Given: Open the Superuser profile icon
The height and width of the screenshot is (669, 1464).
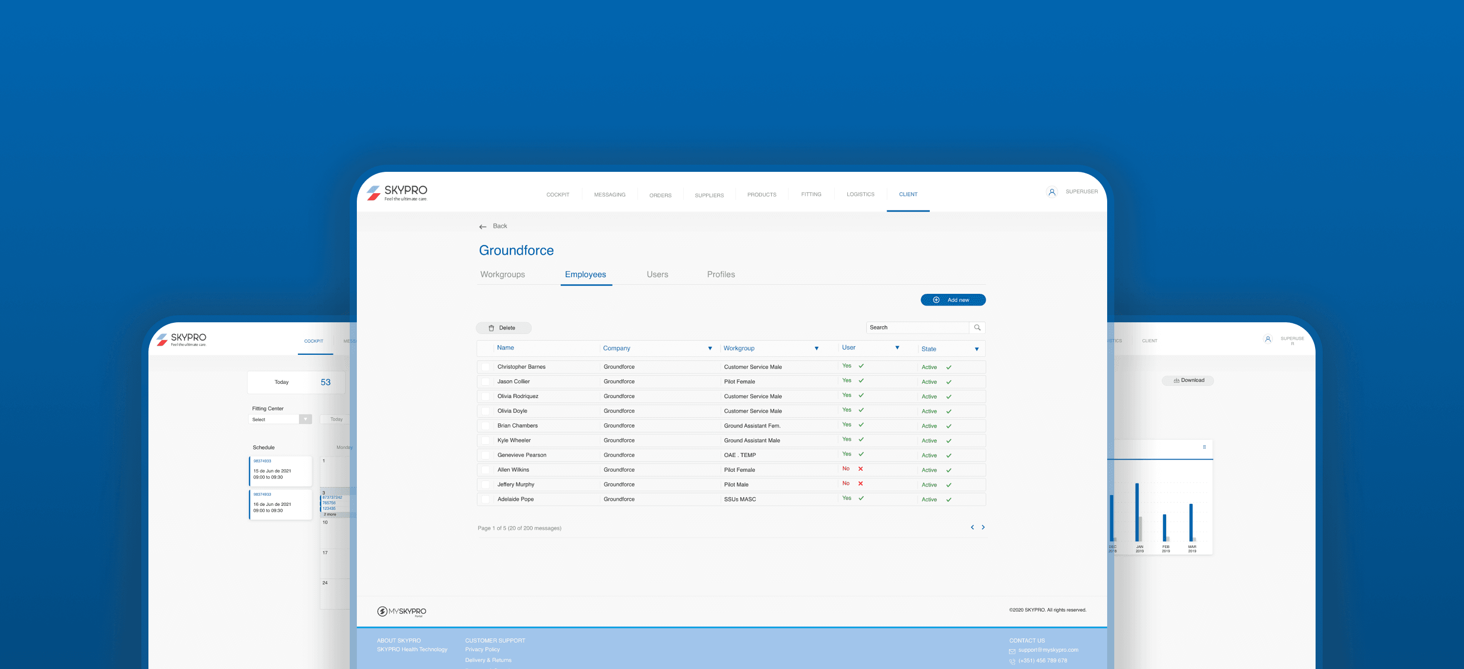Looking at the screenshot, I should 1051,192.
